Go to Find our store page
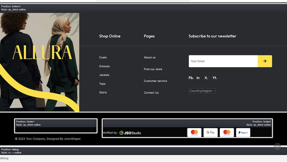This screenshot has height=162, width=287. [x=153, y=69]
